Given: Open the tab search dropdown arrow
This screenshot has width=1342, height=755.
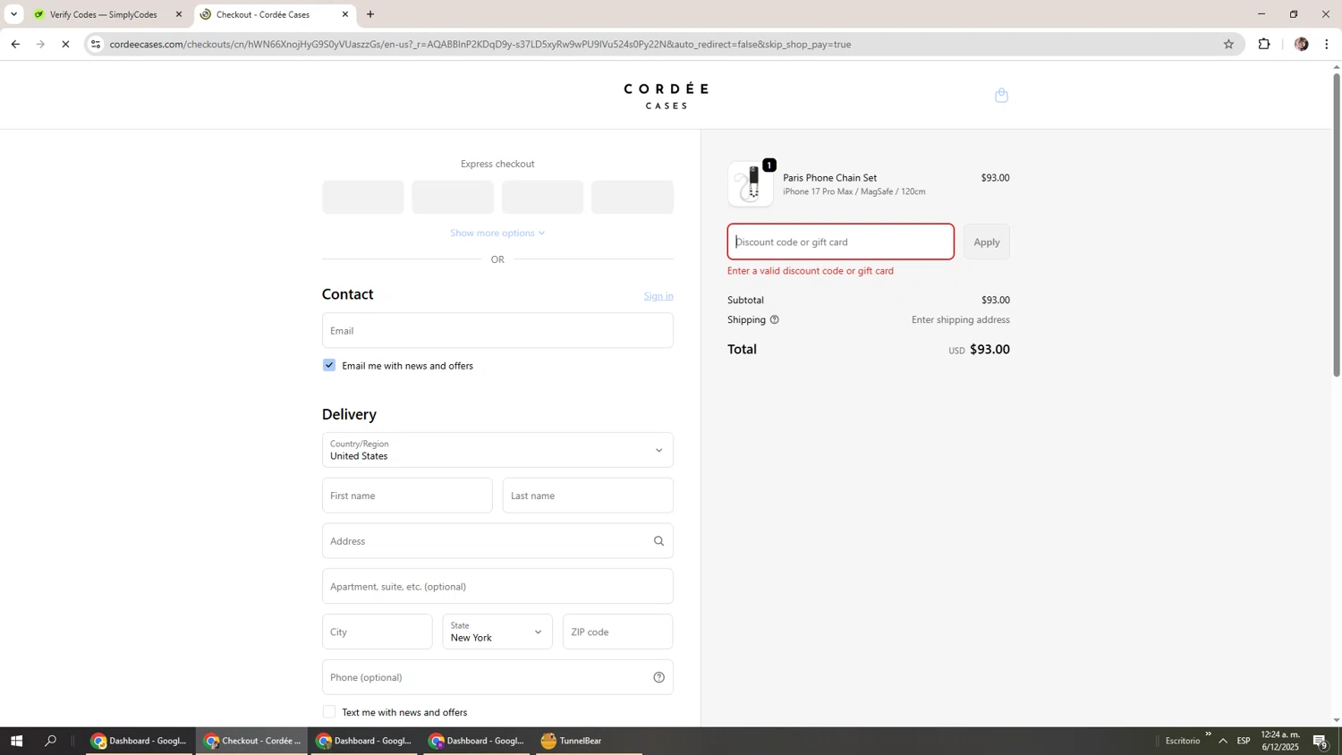Looking at the screenshot, I should (x=13, y=14).
